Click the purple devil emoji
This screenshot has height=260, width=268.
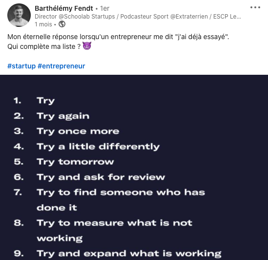[x=87, y=46]
